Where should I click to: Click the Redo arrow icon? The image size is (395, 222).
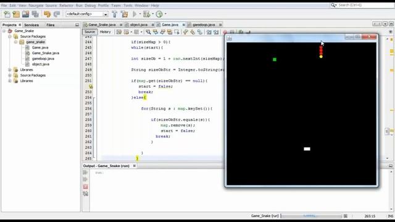[57, 14]
